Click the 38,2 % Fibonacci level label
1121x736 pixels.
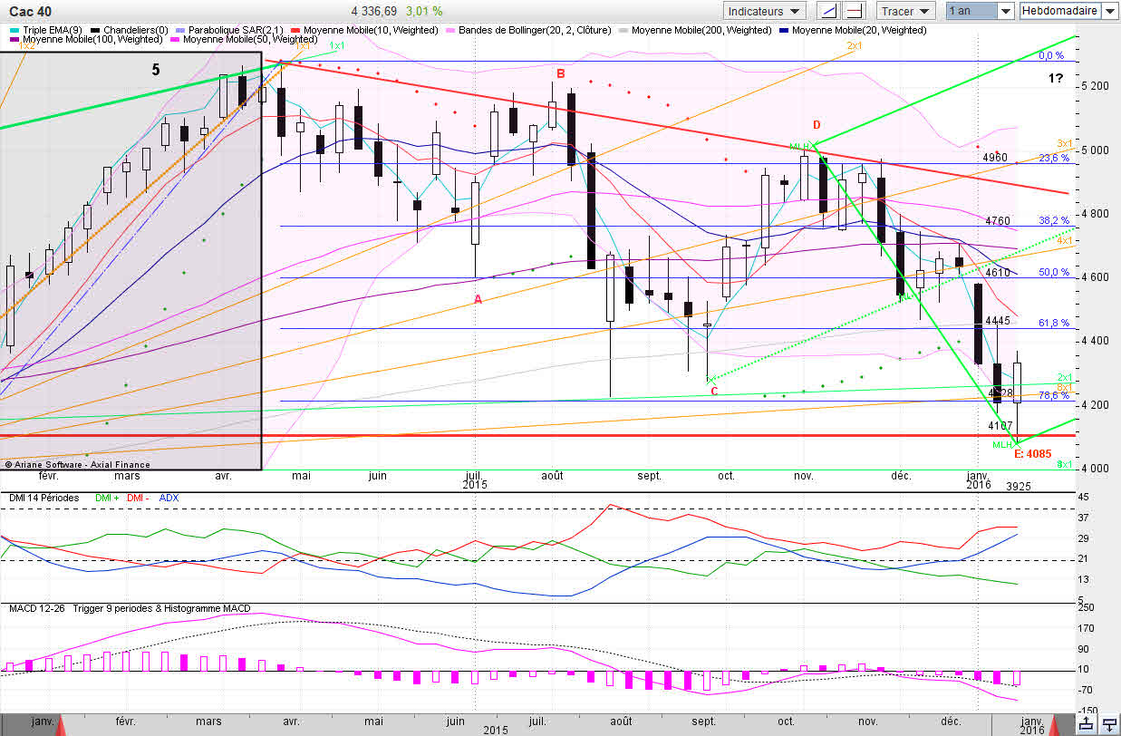coord(1054,220)
